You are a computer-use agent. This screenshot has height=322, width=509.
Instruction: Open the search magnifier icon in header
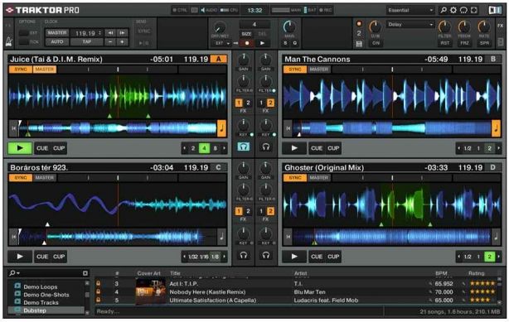(444, 10)
